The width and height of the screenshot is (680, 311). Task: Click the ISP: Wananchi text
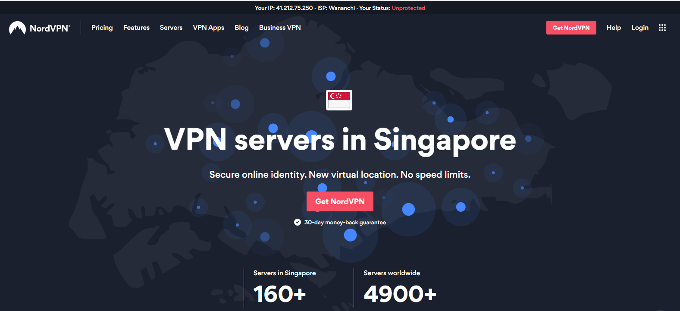coord(336,8)
